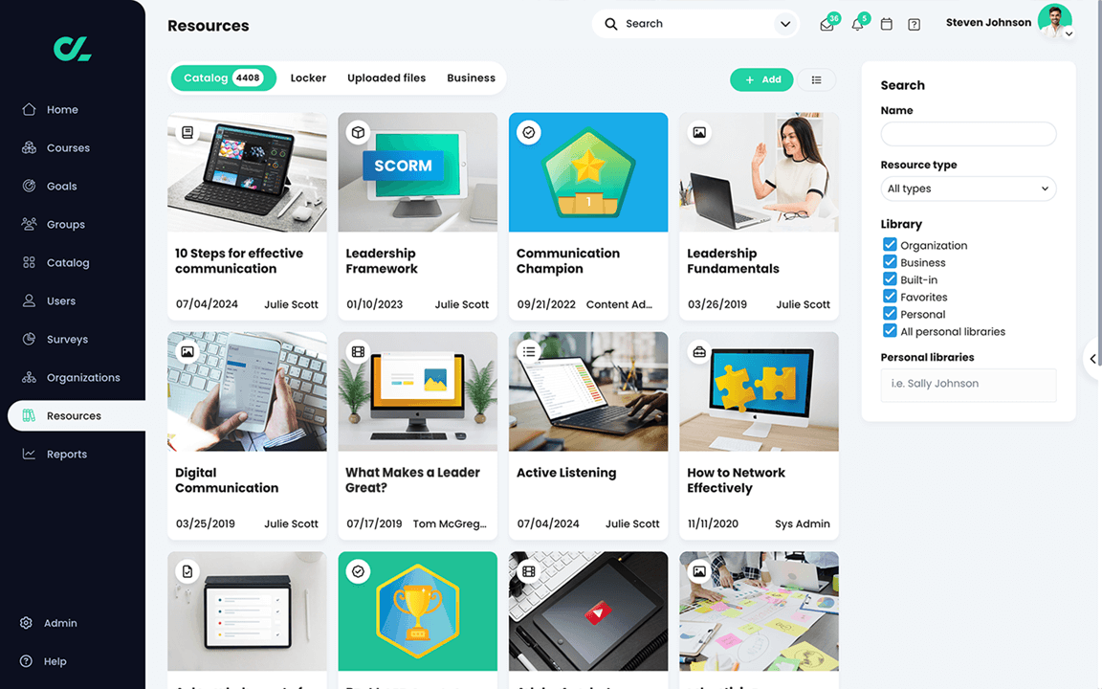
Task: Open 10 Steps for effective communication title
Action: coord(239,261)
